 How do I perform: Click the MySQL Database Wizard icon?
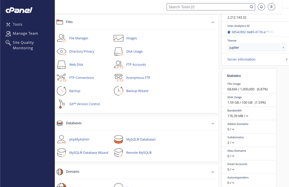coord(61,153)
